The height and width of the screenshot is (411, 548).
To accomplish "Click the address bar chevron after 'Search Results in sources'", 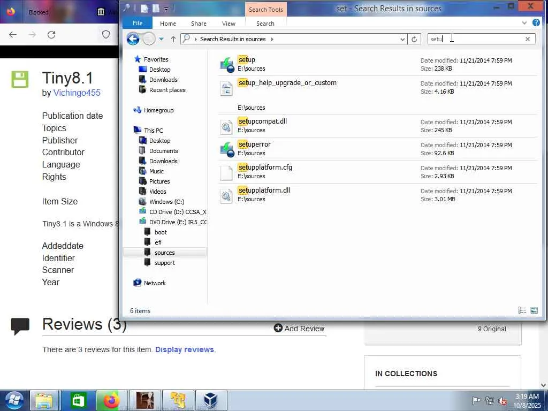I will tap(272, 39).
